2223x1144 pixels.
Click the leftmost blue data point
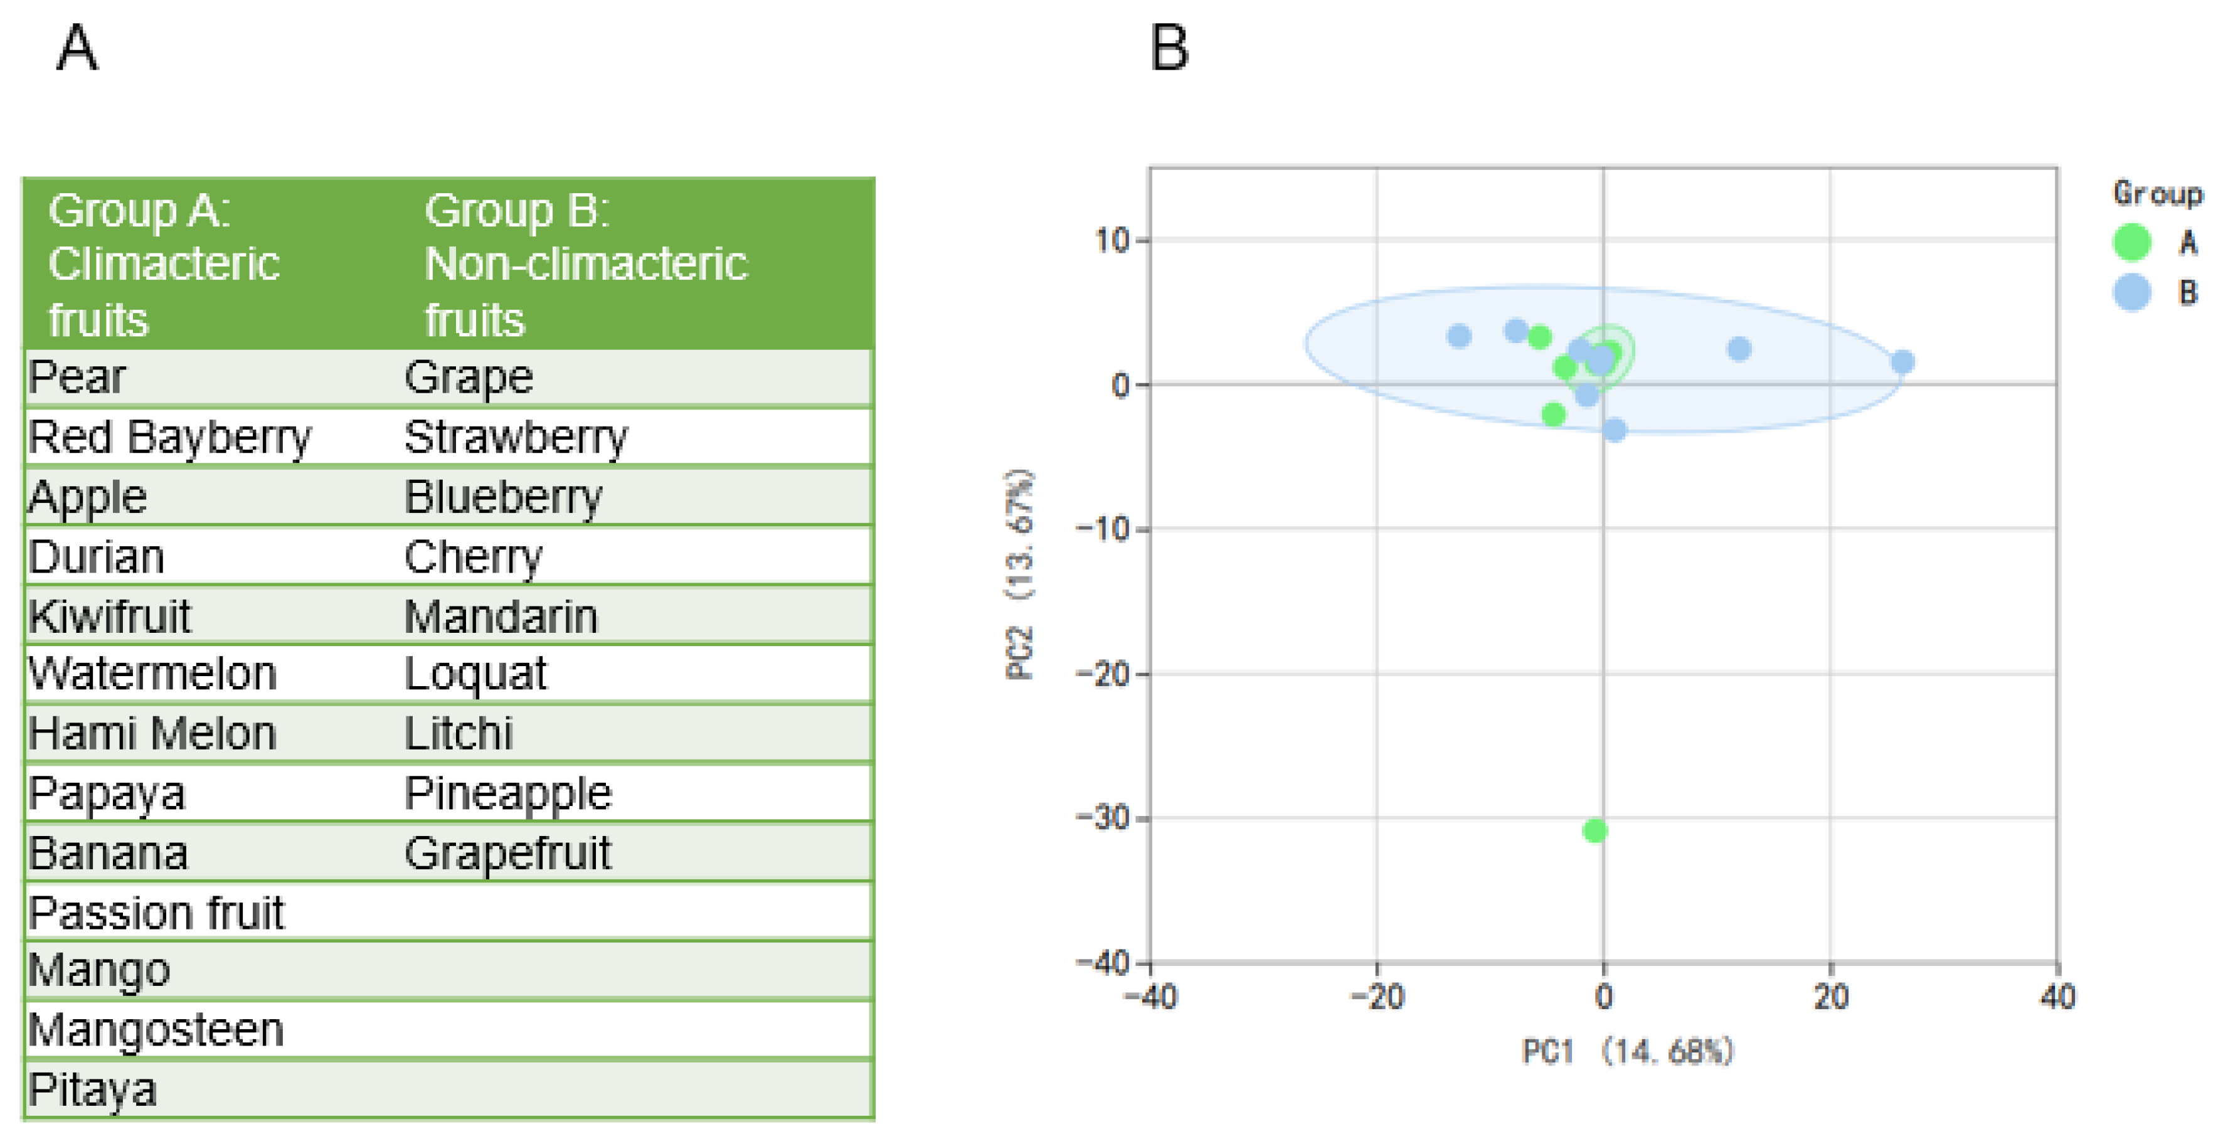tap(1458, 336)
